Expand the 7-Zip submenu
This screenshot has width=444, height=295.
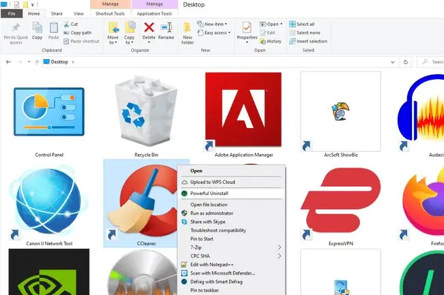click(232, 247)
